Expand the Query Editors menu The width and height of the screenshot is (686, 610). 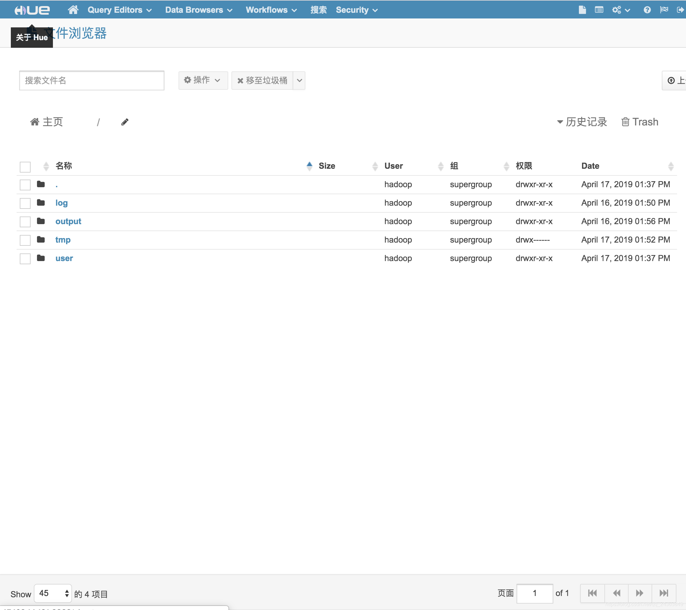(x=120, y=10)
